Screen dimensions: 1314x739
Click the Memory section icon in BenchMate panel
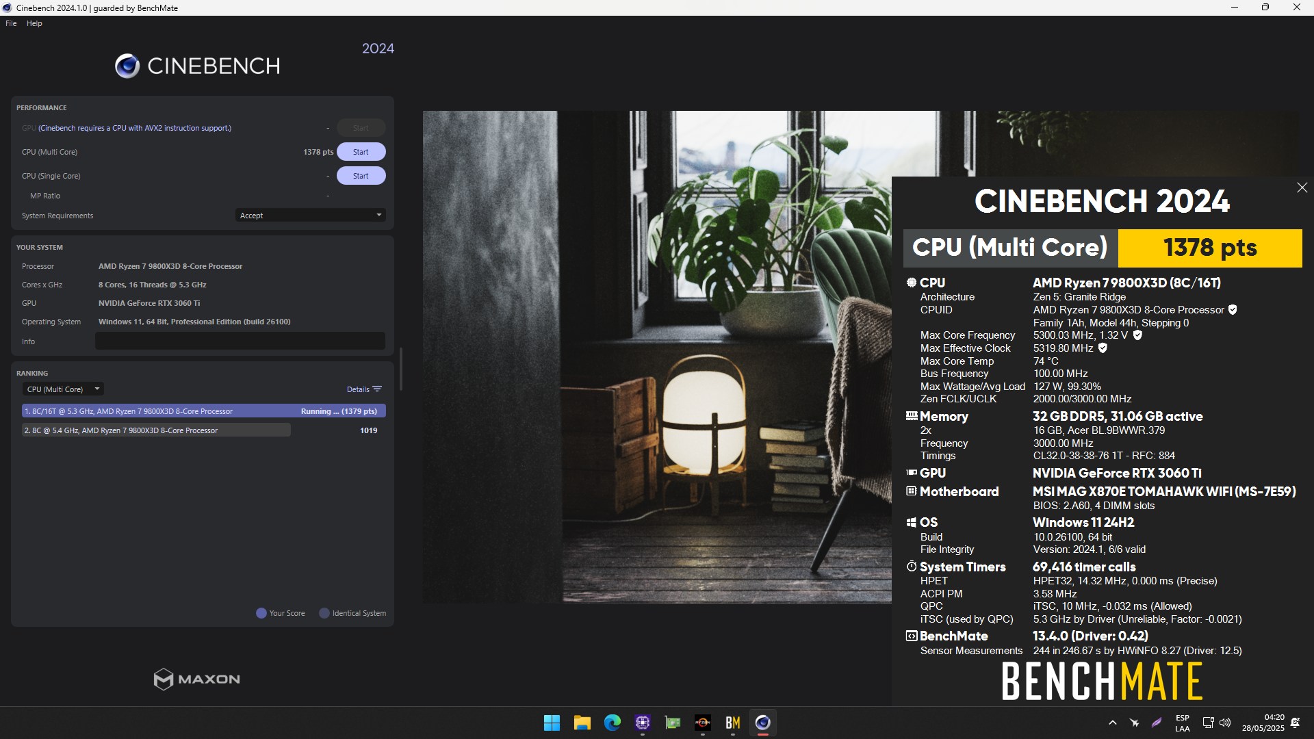click(912, 416)
